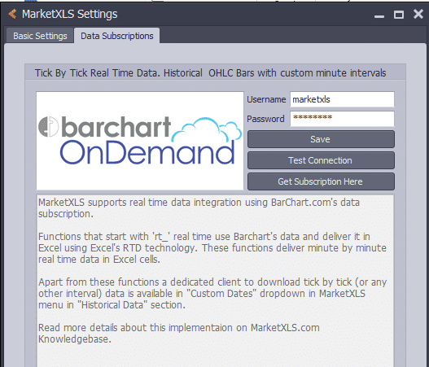Click the barchart circular emblem icon

tap(48, 127)
